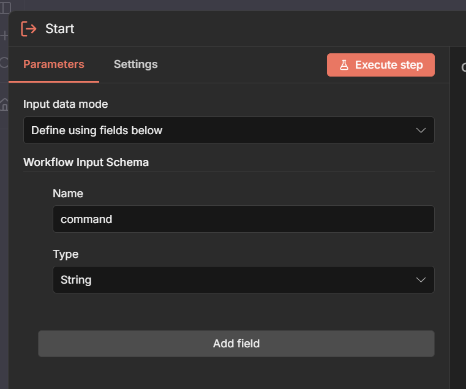Viewport: 466px width, 389px height.
Task: Click the 'Name' field label
Action: tap(68, 194)
